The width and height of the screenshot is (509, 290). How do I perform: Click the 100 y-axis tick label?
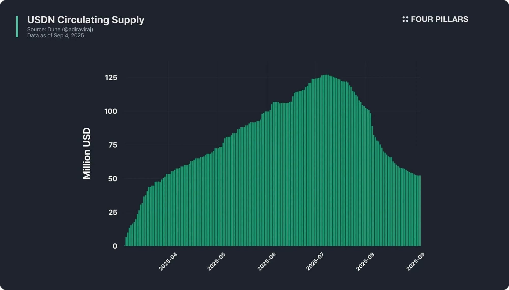(x=111, y=111)
